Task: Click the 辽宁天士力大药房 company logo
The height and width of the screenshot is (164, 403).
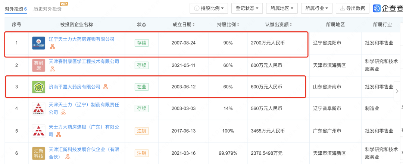Action: tap(38, 43)
